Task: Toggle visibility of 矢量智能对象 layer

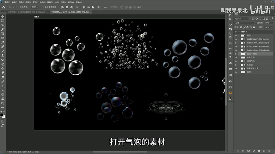Action: point(236,69)
